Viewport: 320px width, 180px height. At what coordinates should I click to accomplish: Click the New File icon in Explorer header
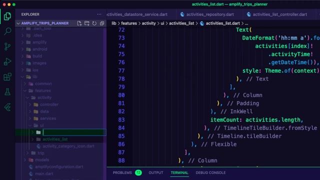pos(79,23)
